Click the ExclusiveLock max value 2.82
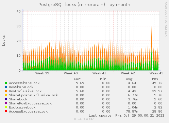Viewport: 169px width, 123px height. [x=158, y=107]
